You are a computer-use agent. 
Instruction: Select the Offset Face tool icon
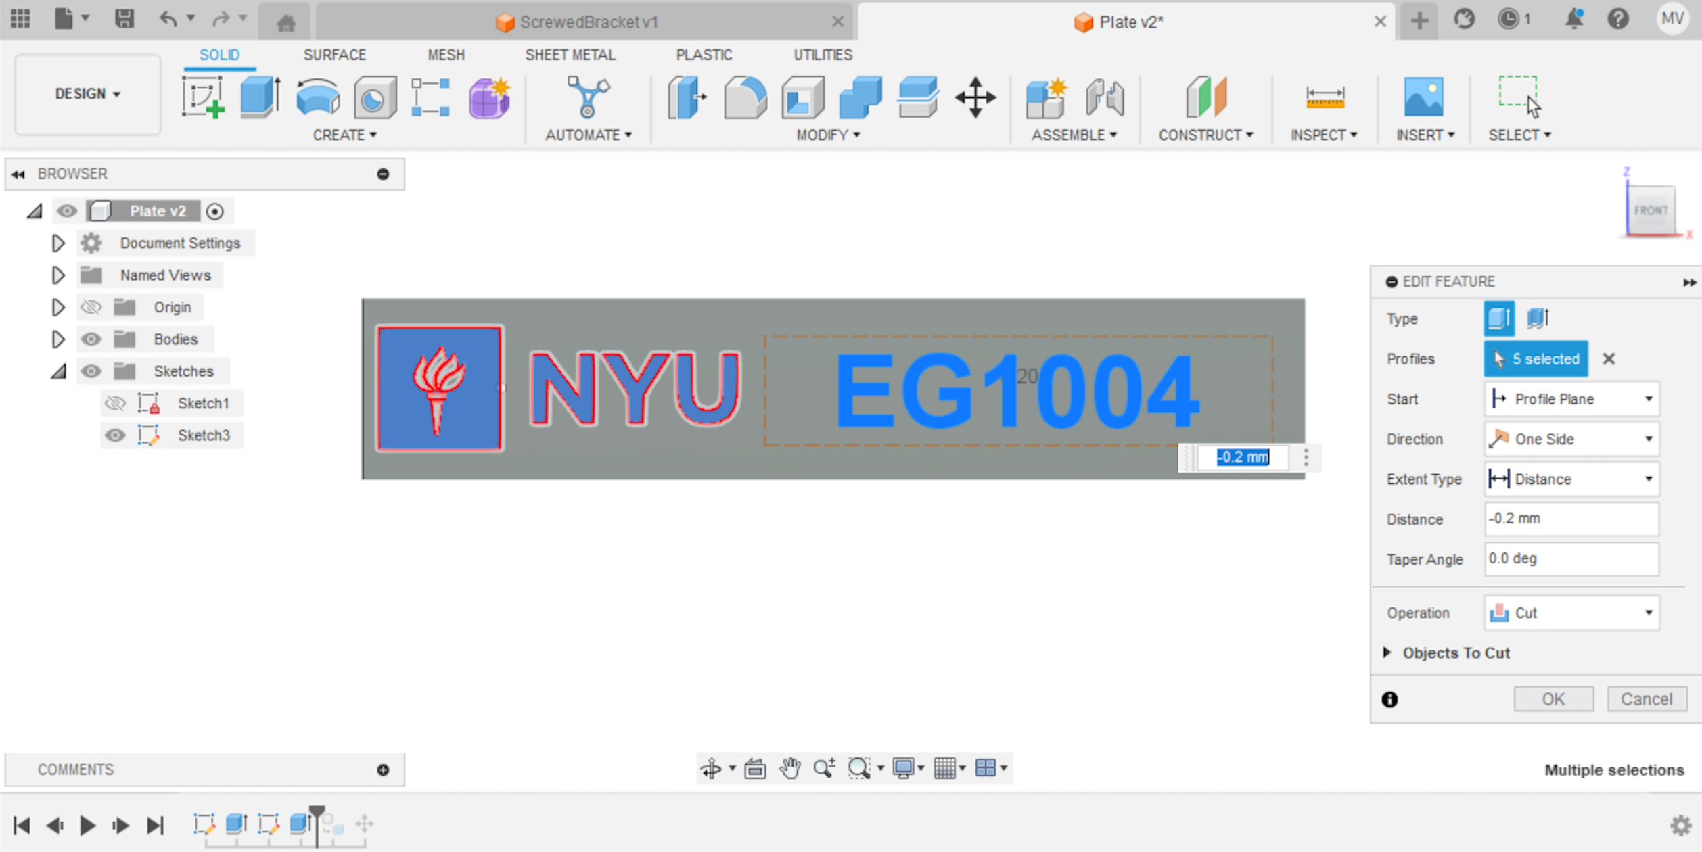tap(917, 97)
